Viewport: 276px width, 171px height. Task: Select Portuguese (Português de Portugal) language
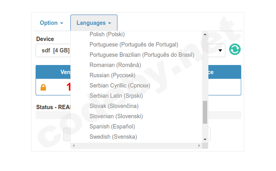click(134, 45)
